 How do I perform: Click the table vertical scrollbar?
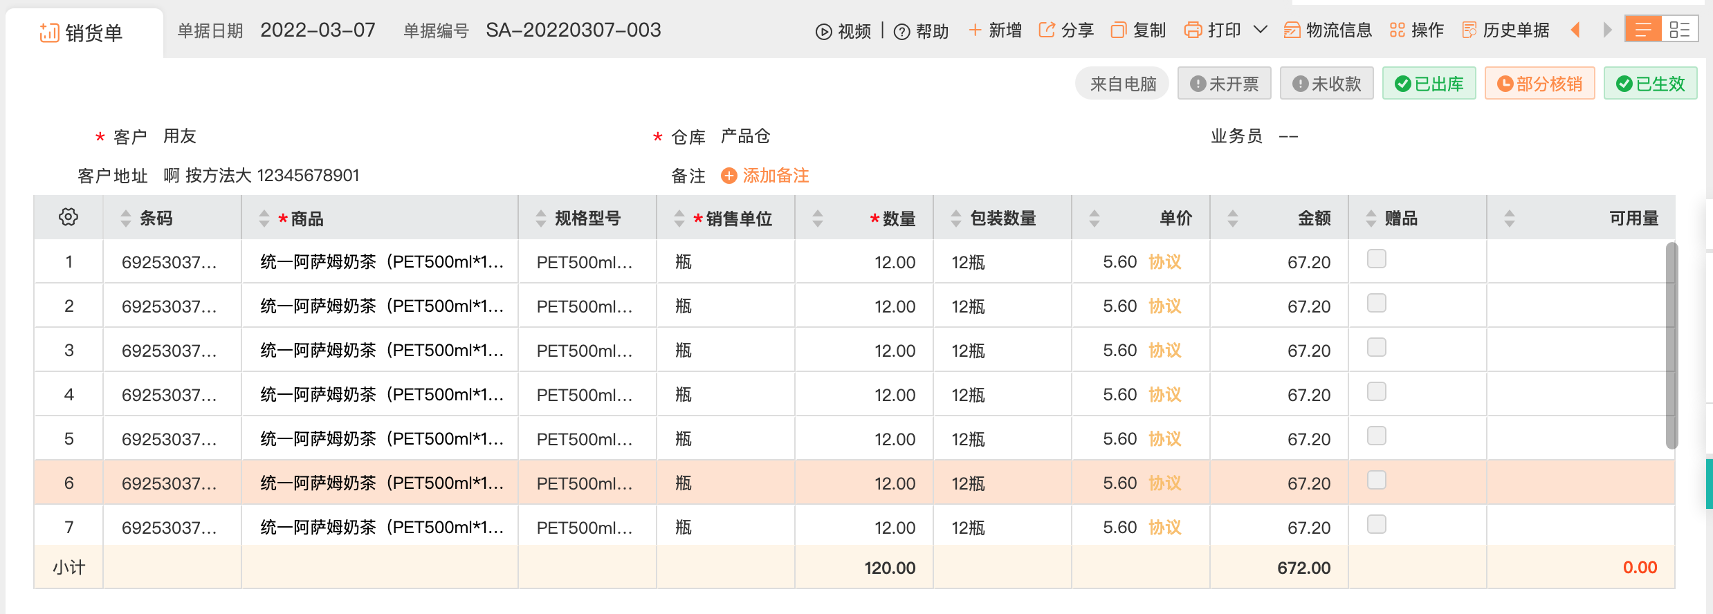(1671, 346)
